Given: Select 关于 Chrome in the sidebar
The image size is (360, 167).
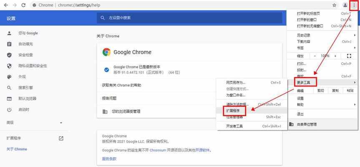Looking at the screenshot, I should [17, 149].
